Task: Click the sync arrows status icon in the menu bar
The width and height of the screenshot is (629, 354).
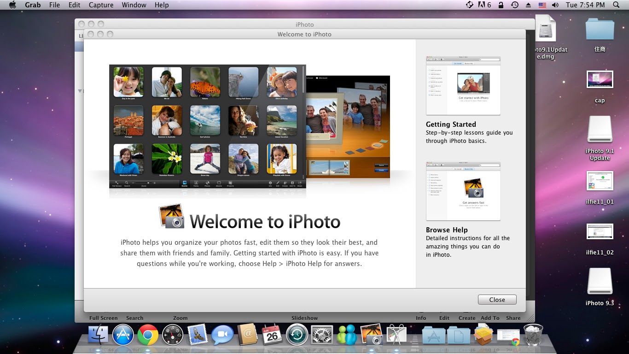Action: 469,5
